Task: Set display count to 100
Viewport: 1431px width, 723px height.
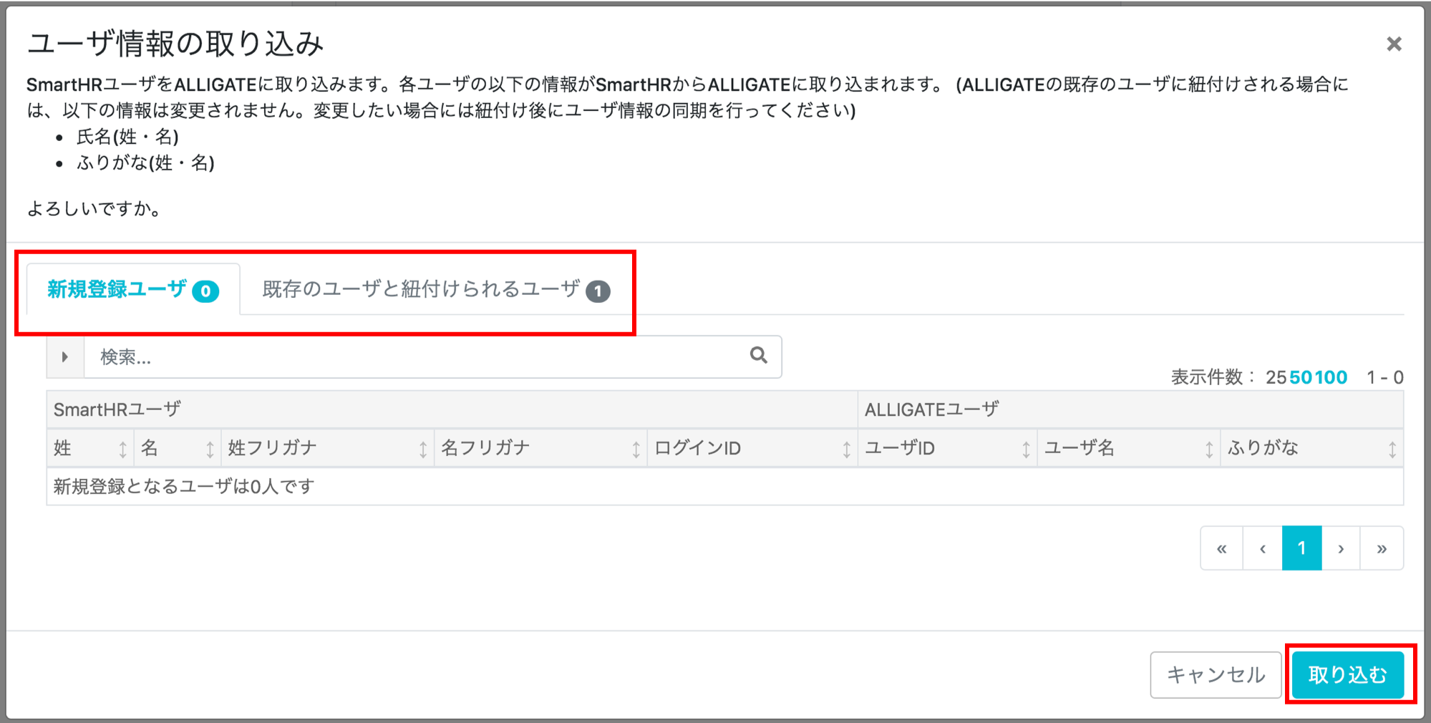Action: (x=1331, y=377)
